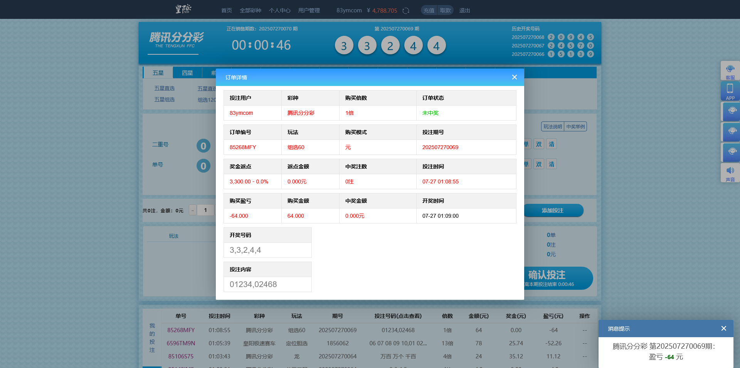Click the site logo in top bar
This screenshot has height=368, width=740.
[183, 9]
